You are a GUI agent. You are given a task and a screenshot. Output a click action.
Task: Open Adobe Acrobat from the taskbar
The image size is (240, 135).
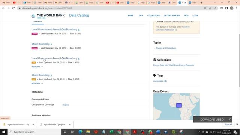135,132
